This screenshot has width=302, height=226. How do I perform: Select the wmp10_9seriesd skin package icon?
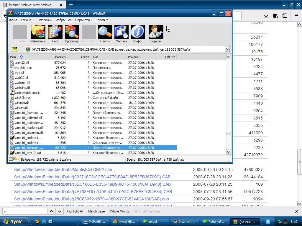(12, 112)
